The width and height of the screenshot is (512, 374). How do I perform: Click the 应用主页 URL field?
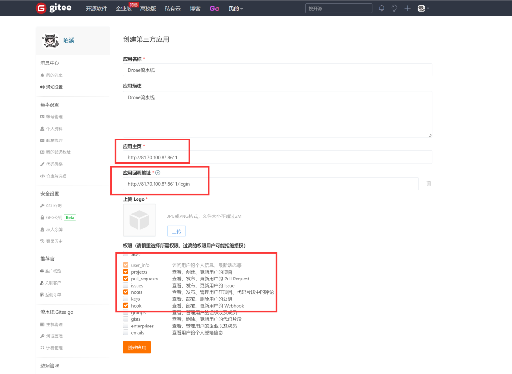click(x=277, y=157)
